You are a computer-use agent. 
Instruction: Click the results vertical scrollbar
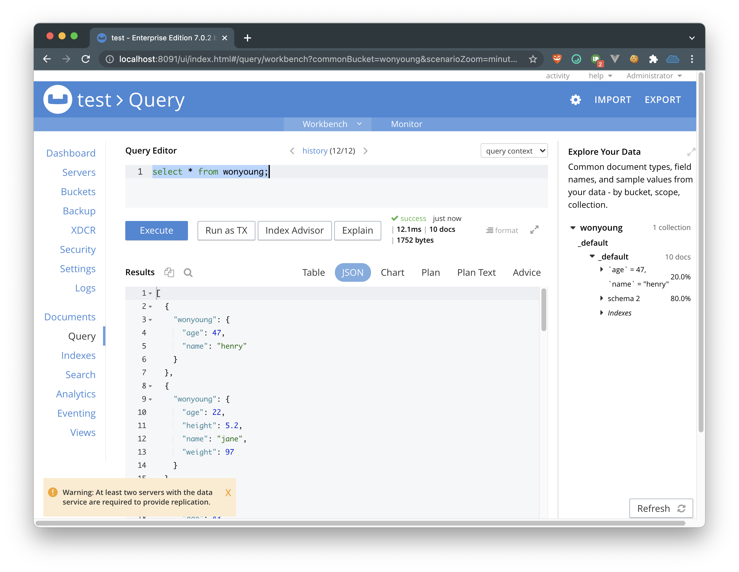(x=544, y=309)
